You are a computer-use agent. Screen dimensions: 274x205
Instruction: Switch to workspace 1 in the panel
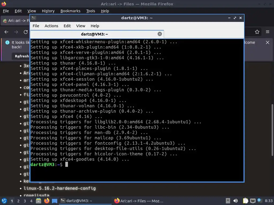[12, 201]
